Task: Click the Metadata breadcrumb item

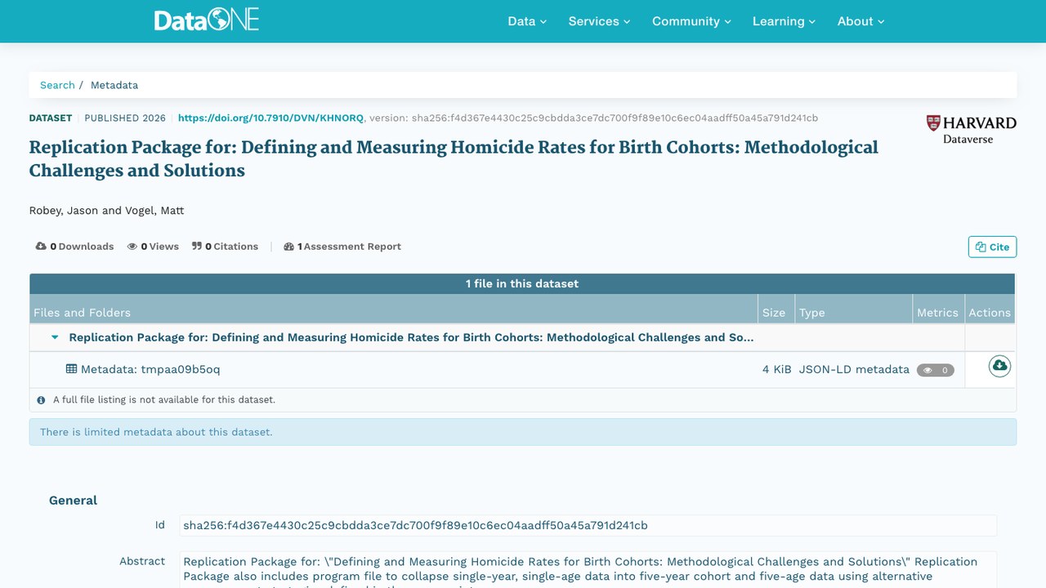Action: pyautogui.click(x=114, y=85)
